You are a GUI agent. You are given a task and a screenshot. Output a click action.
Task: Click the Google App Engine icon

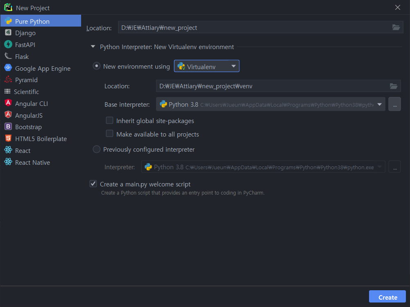pos(8,67)
